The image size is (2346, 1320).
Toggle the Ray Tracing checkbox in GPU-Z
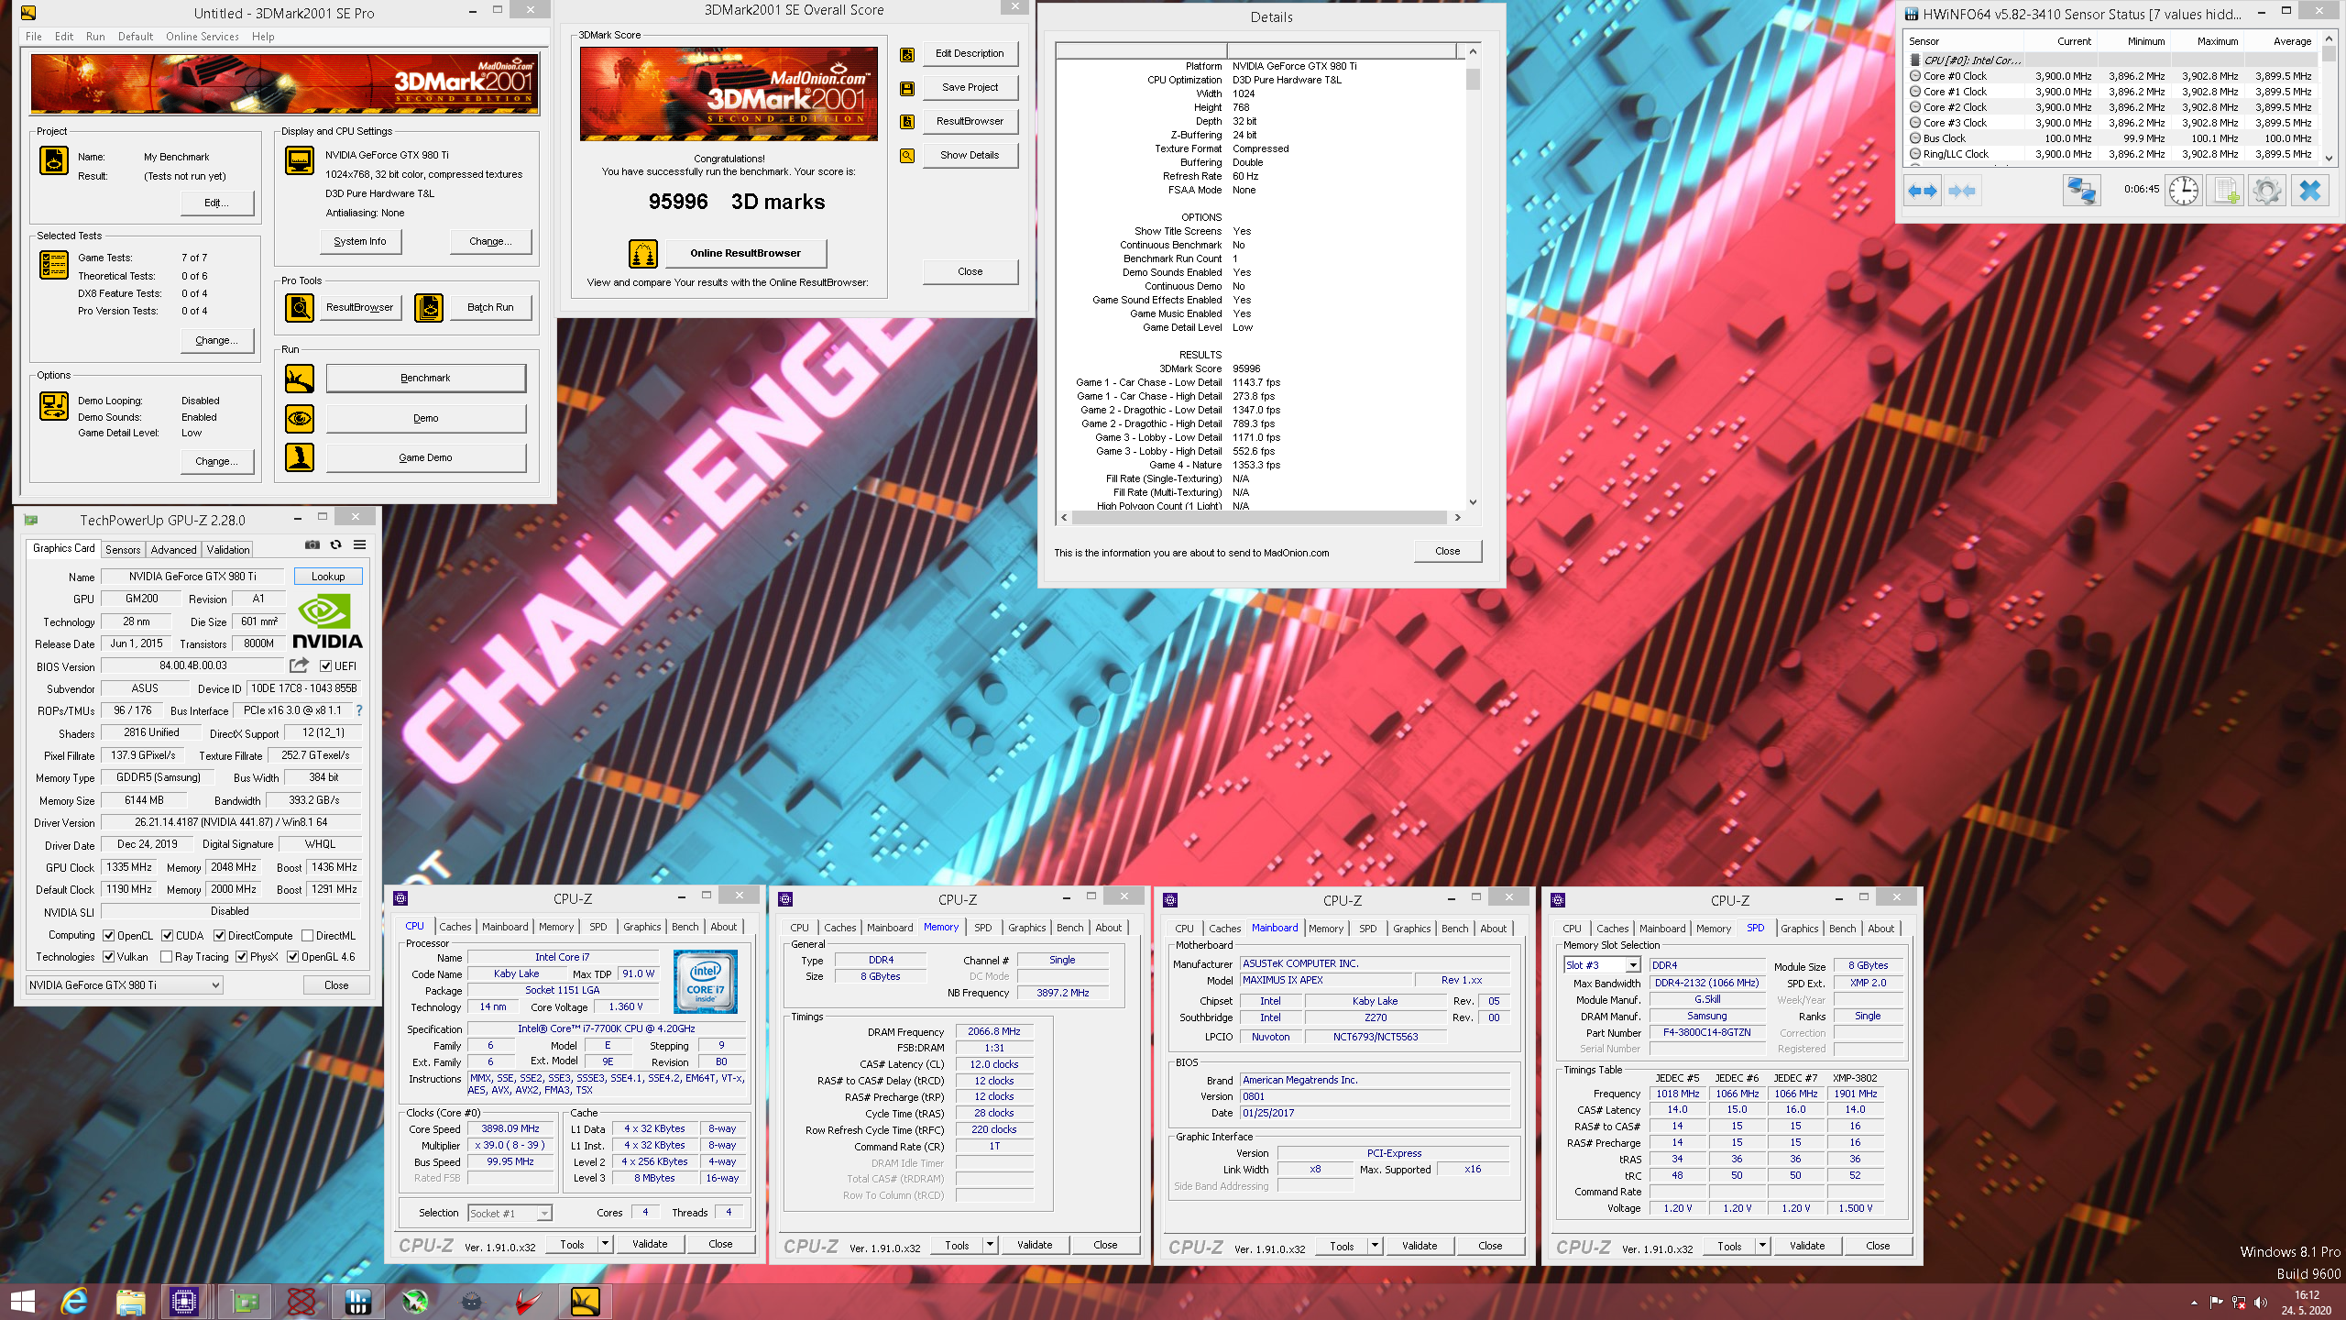[x=167, y=957]
